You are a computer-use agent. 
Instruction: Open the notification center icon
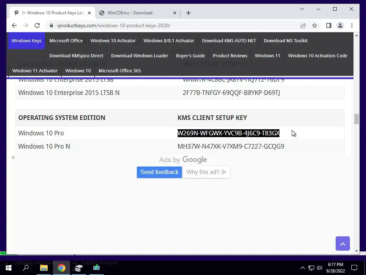click(x=354, y=268)
